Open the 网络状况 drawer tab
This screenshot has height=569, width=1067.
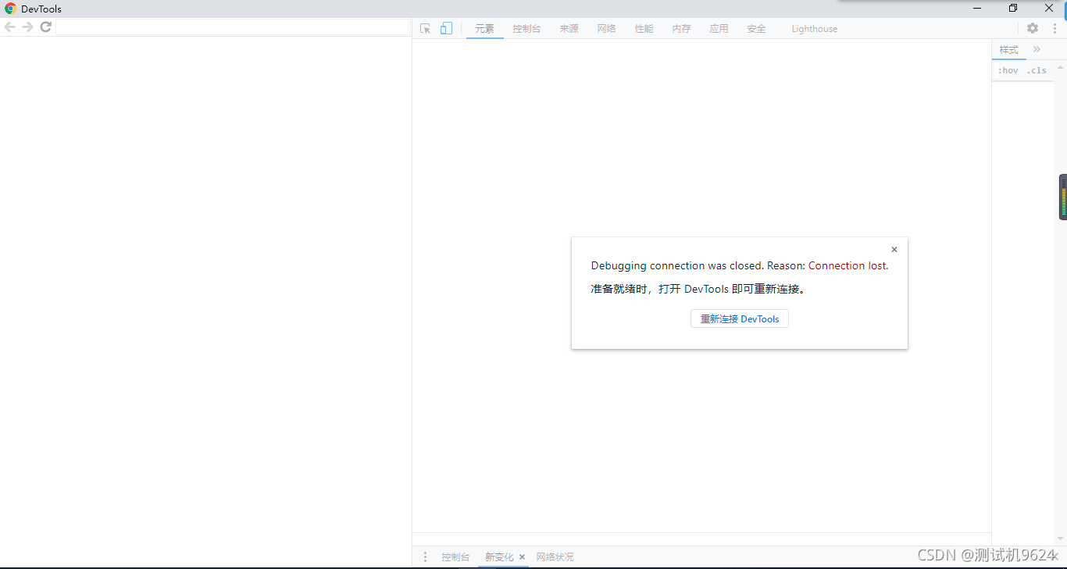click(555, 557)
